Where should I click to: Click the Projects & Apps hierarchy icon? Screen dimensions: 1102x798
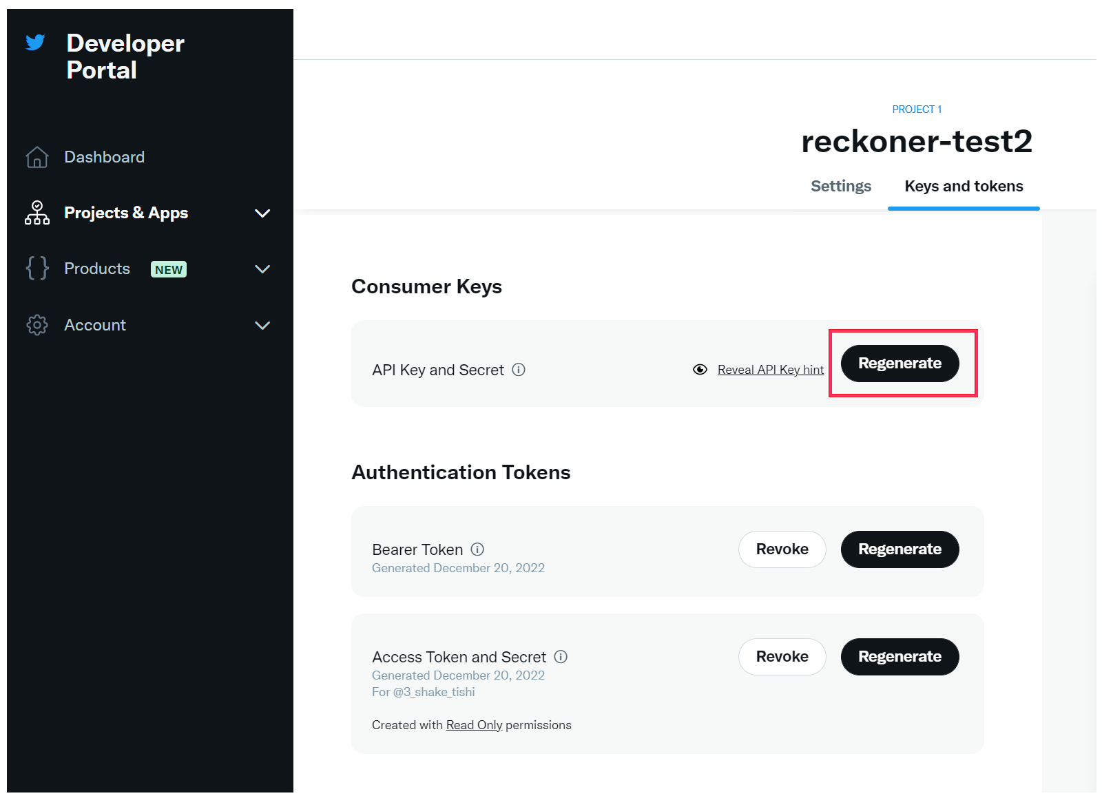[37, 213]
